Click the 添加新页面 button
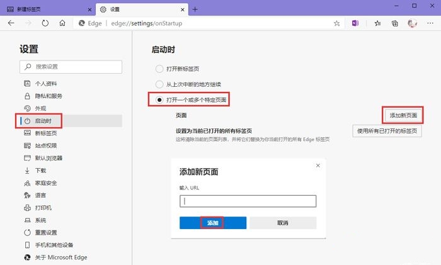The height and width of the screenshot is (265, 441). pos(403,115)
